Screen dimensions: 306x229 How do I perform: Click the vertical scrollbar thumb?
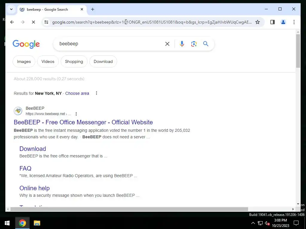(x=298, y=51)
